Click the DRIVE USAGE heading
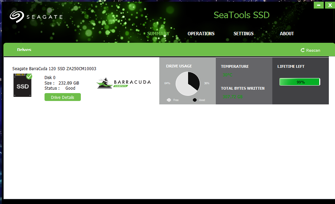 coord(179,66)
